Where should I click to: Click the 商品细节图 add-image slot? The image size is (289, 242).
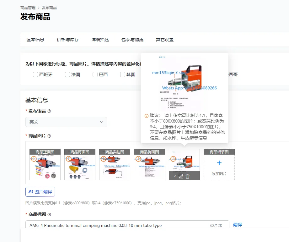point(219,164)
